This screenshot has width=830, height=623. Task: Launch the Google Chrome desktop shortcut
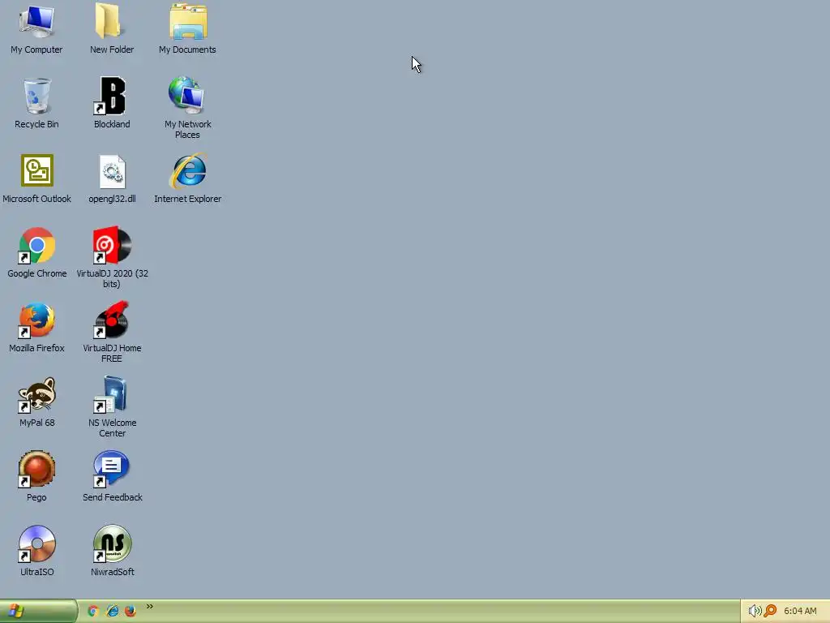click(x=36, y=245)
